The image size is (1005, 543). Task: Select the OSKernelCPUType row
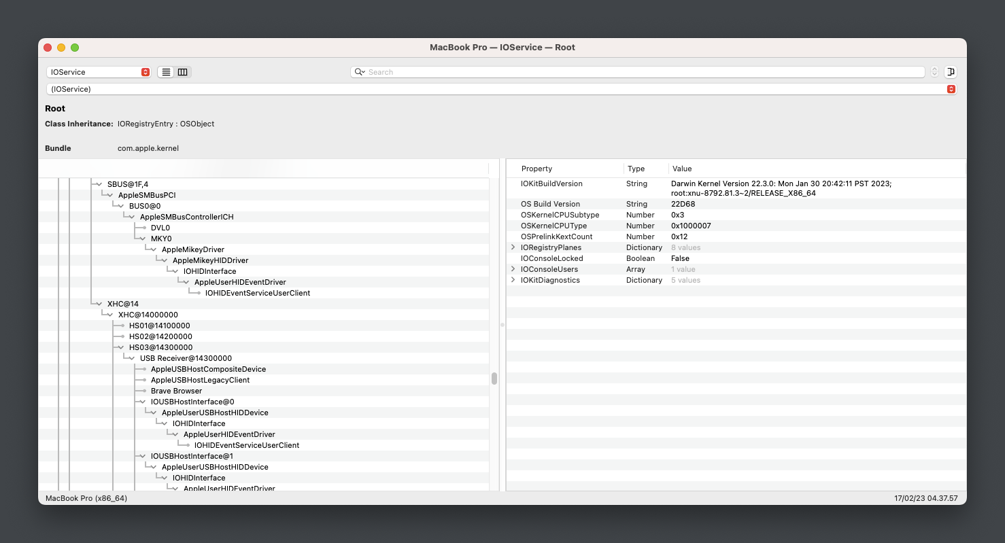[x=736, y=226]
